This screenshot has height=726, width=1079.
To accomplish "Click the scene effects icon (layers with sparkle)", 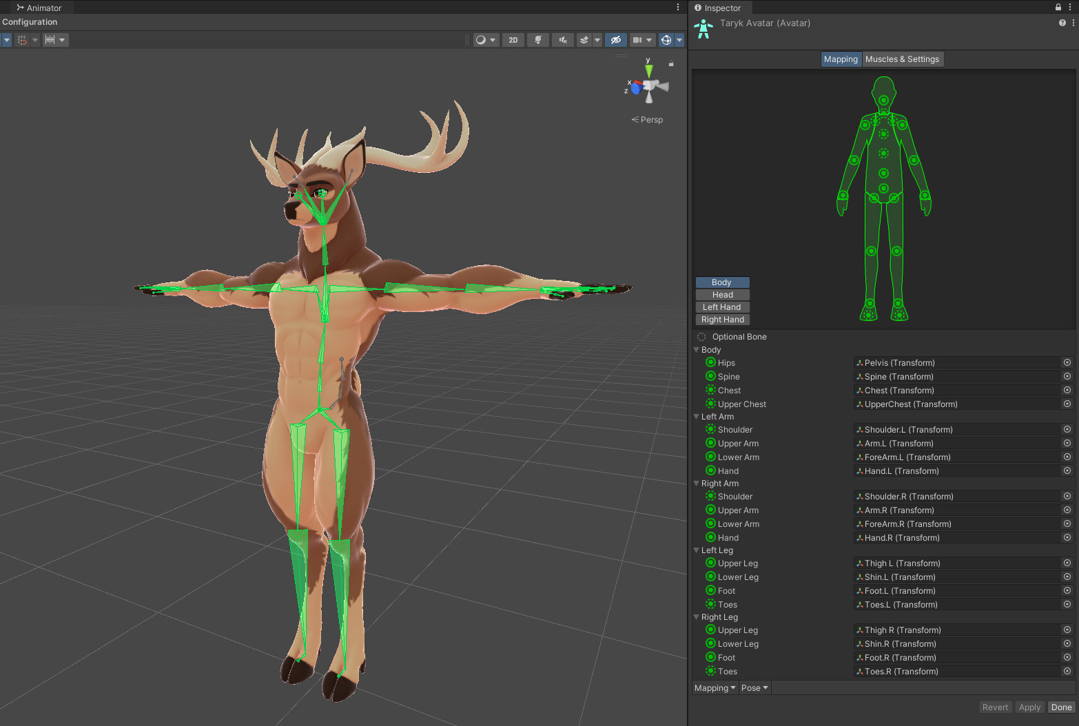I will [584, 40].
